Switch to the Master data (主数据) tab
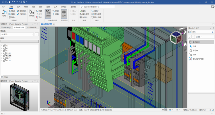 (73, 7)
